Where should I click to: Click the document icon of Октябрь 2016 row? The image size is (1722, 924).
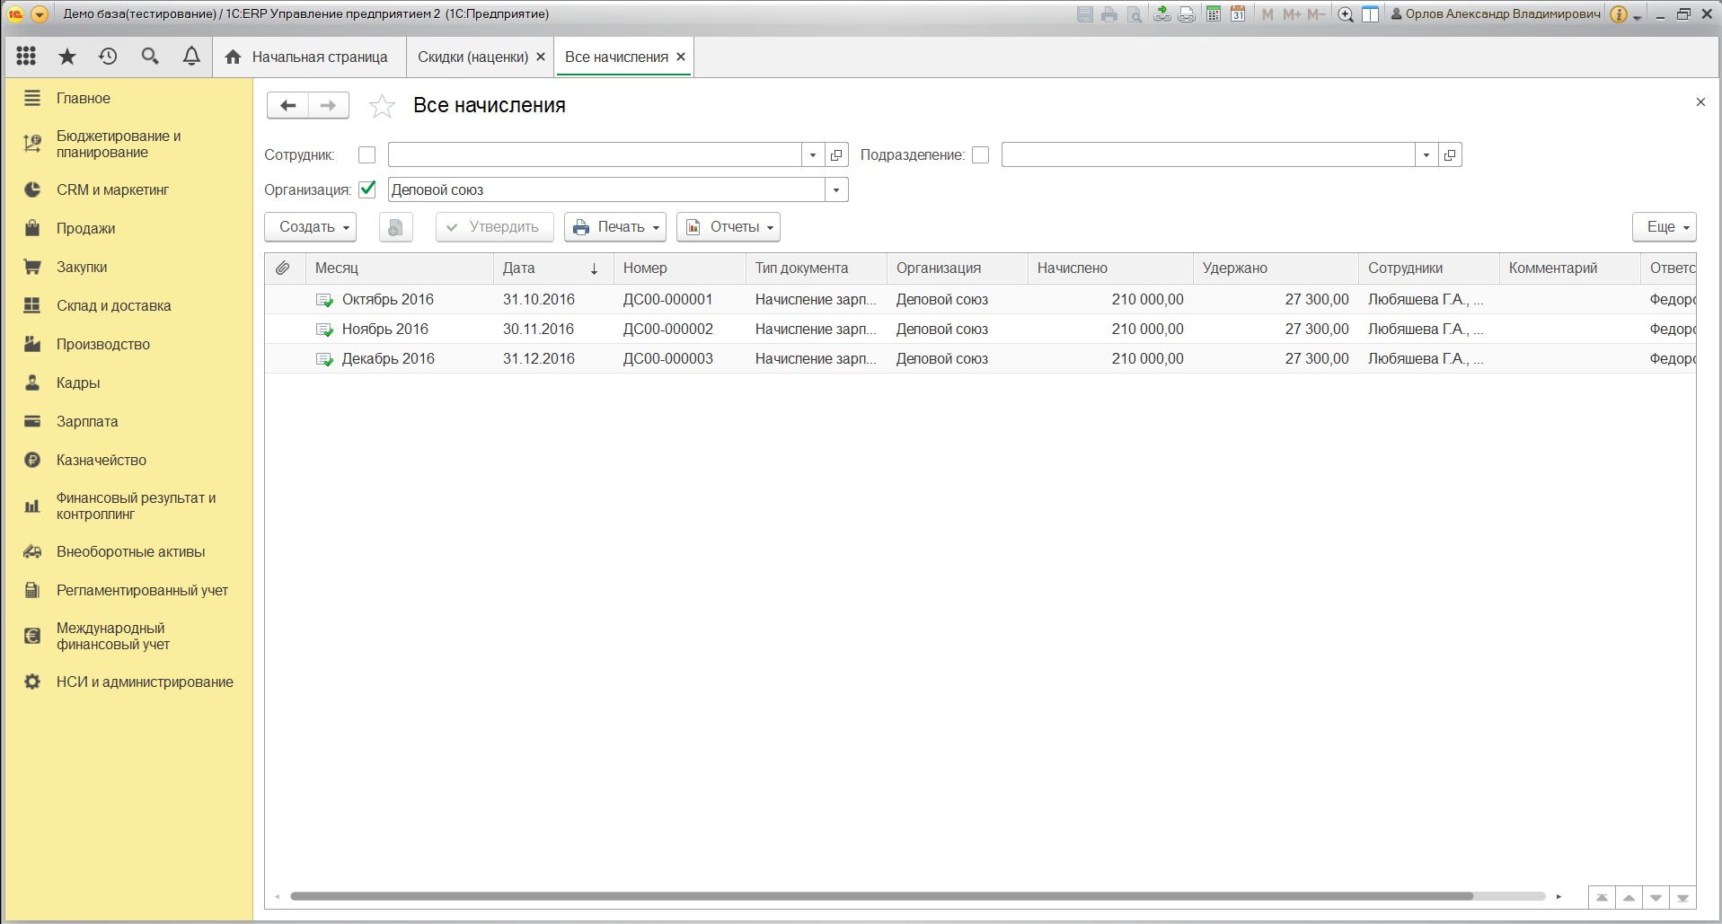point(324,300)
